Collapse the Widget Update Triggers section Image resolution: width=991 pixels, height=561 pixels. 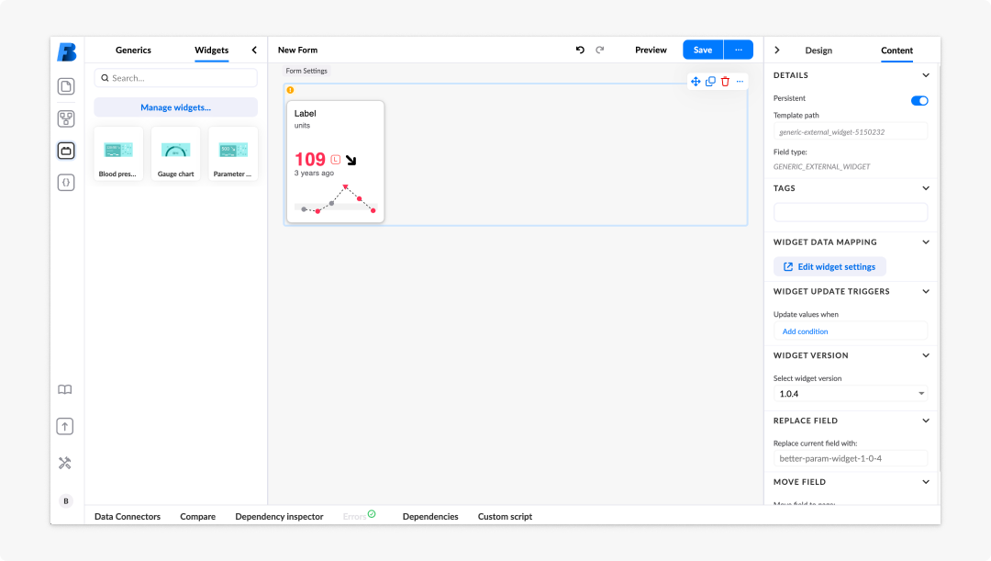coord(925,292)
